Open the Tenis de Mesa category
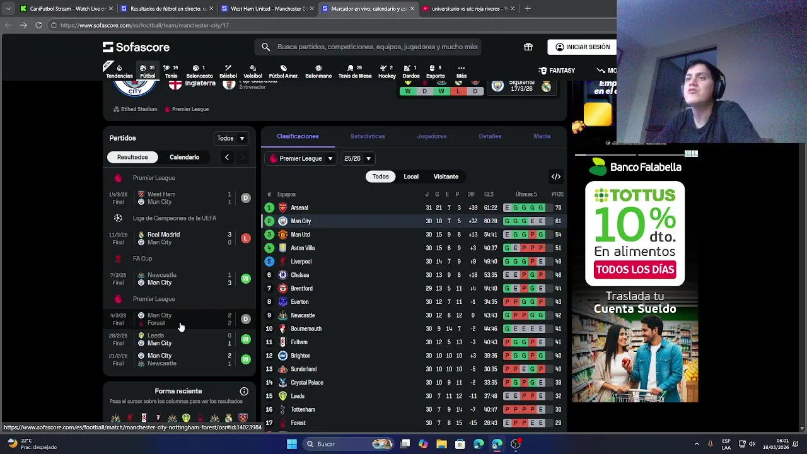Screen dimensions: 807x454 [355, 72]
